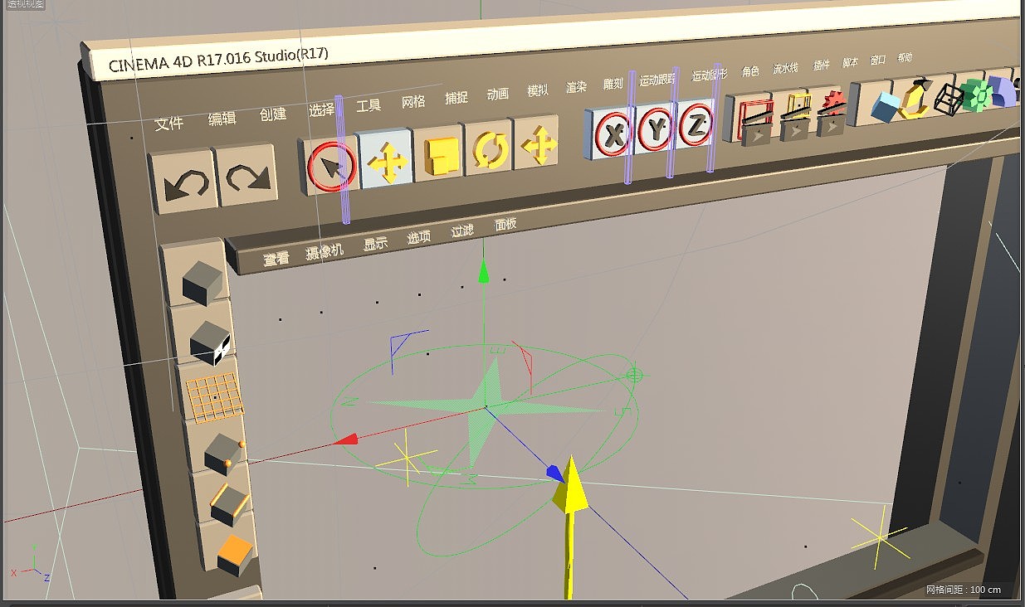This screenshot has height=607, width=1025.
Task: Select the Live Selection arrow tool
Action: [331, 167]
